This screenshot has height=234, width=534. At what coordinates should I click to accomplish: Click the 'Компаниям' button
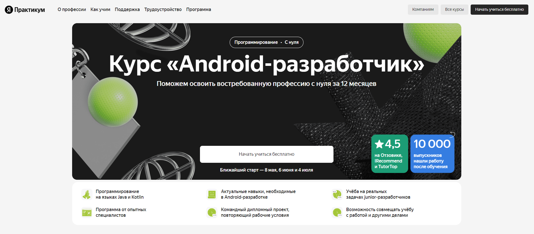[423, 10]
